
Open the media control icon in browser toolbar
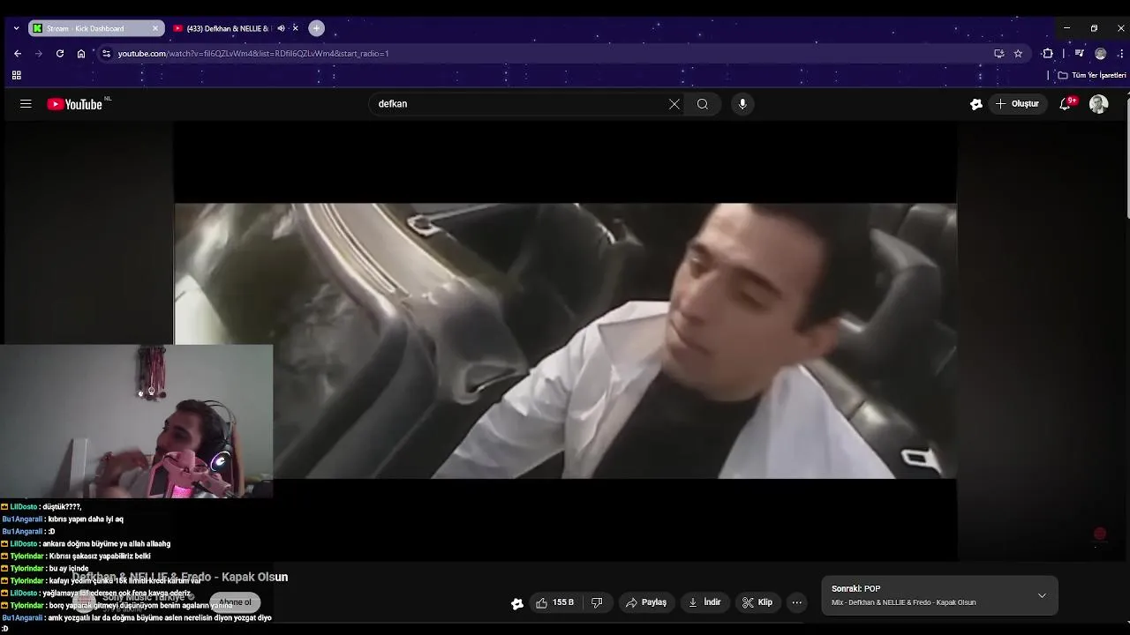click(x=1079, y=54)
